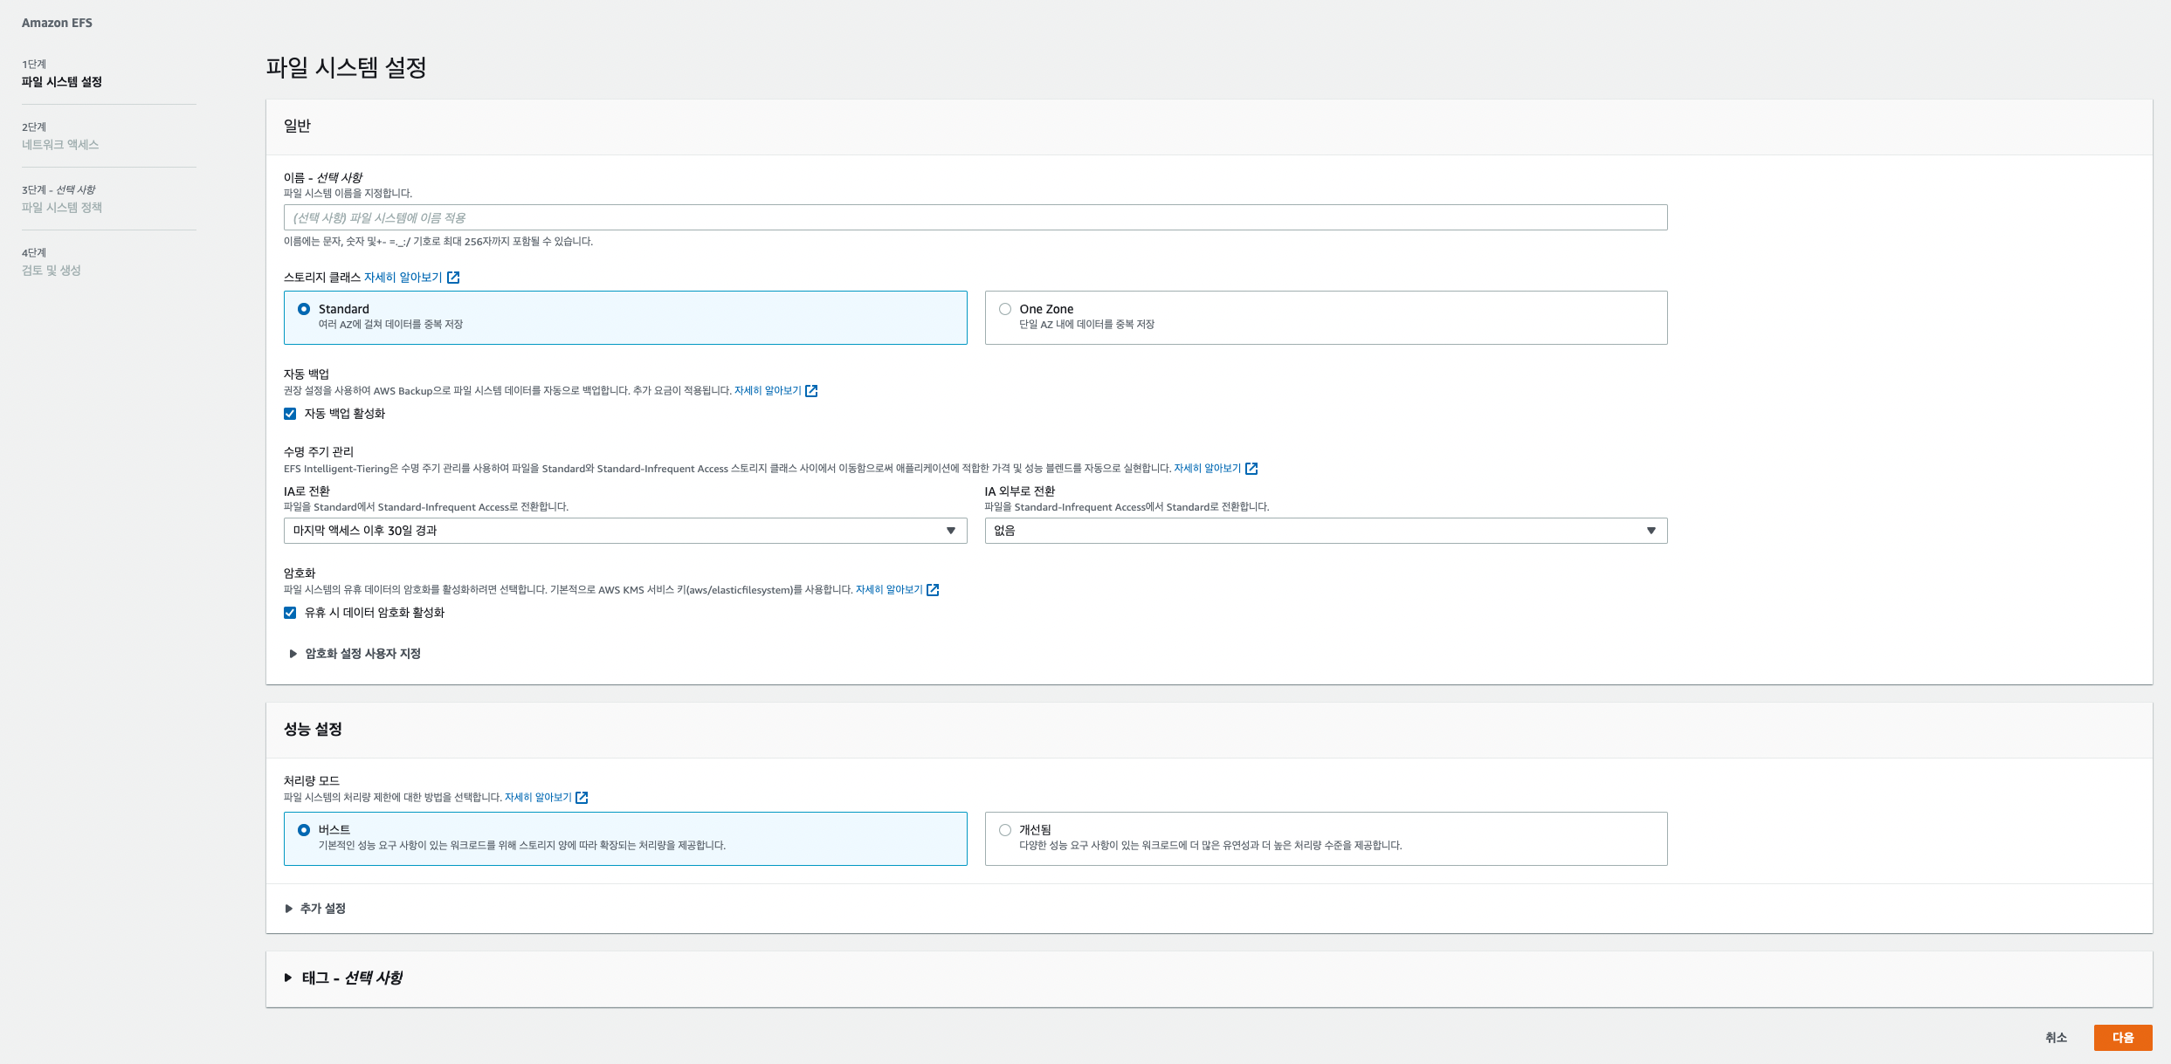Viewport: 2171px width, 1064px height.
Task: Toggle 유휴 시 데이터 암호화 활성화 checkbox
Action: point(290,613)
